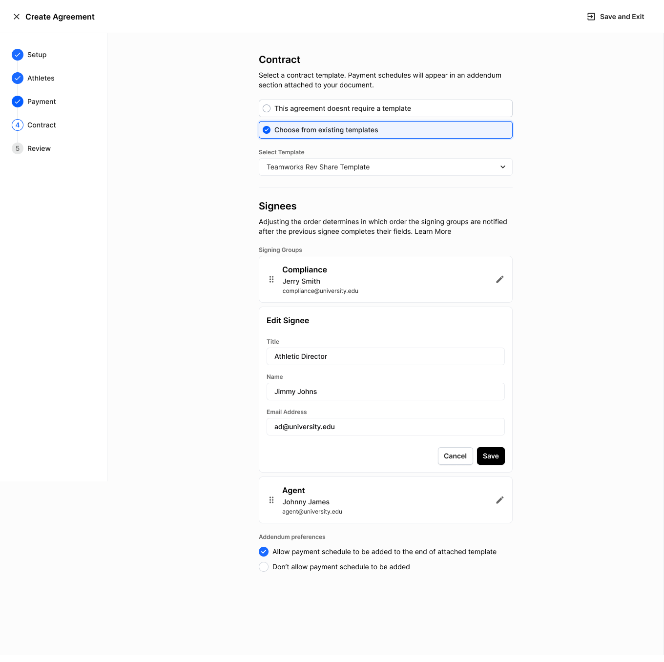Viewport: 664px width, 662px height.
Task: Click the Signing Groups label
Action: coord(280,250)
